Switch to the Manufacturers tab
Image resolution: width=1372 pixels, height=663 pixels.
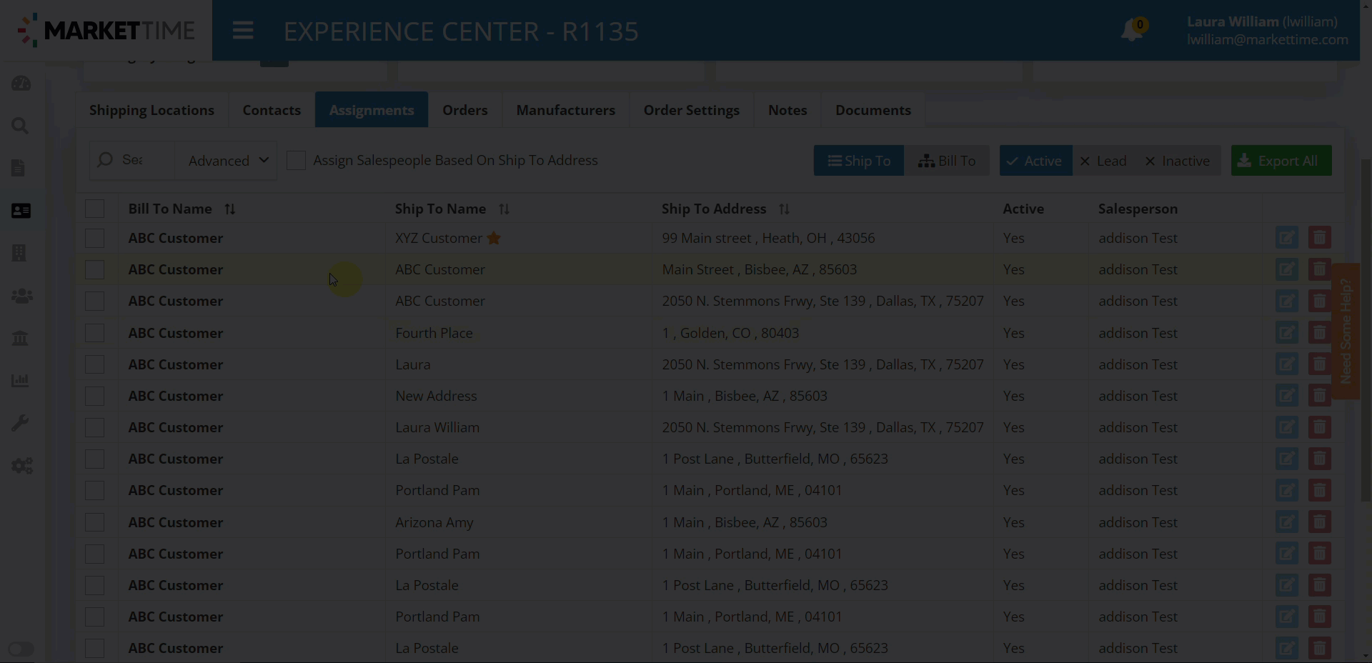coord(565,110)
